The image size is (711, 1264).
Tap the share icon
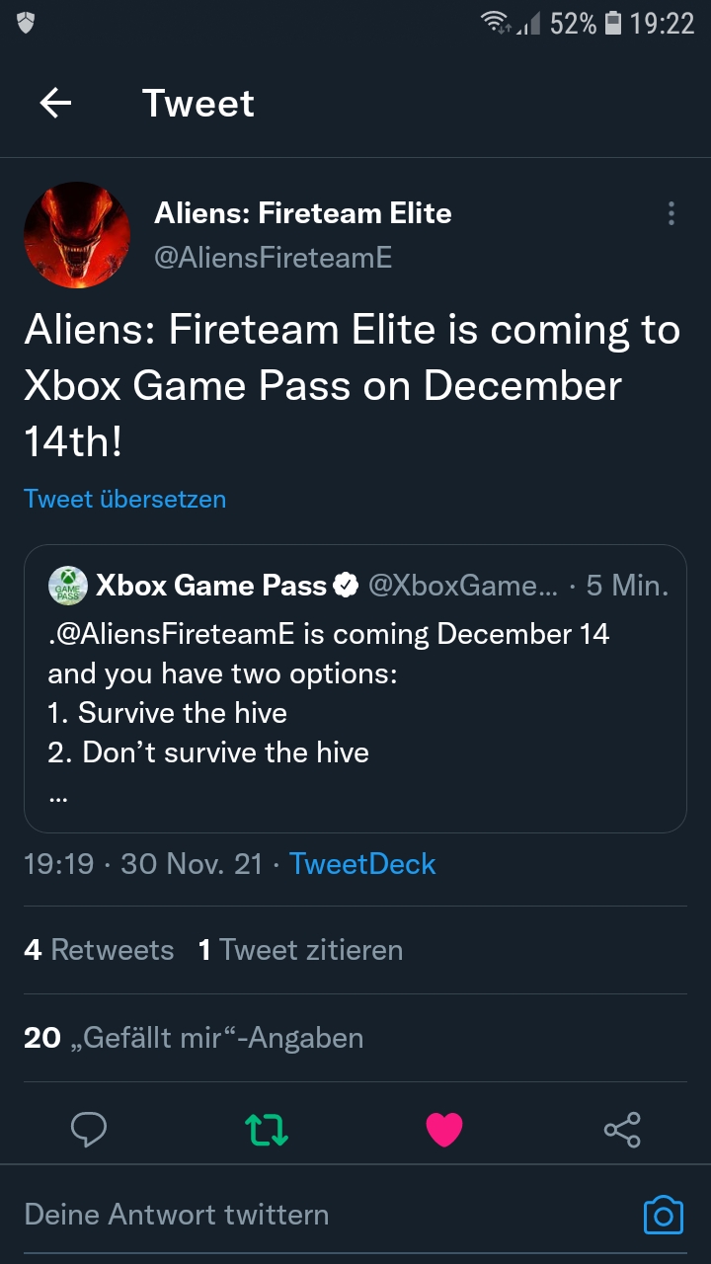pos(622,1130)
